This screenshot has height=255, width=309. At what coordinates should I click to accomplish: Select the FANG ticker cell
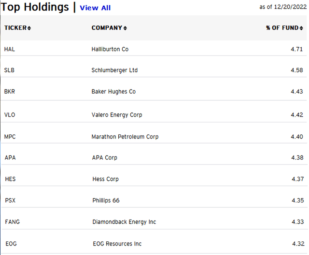click(x=13, y=222)
